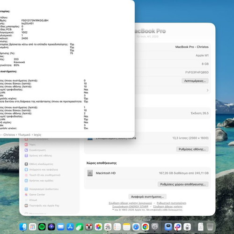Open the purple play-button app in Dock

click(51, 227)
